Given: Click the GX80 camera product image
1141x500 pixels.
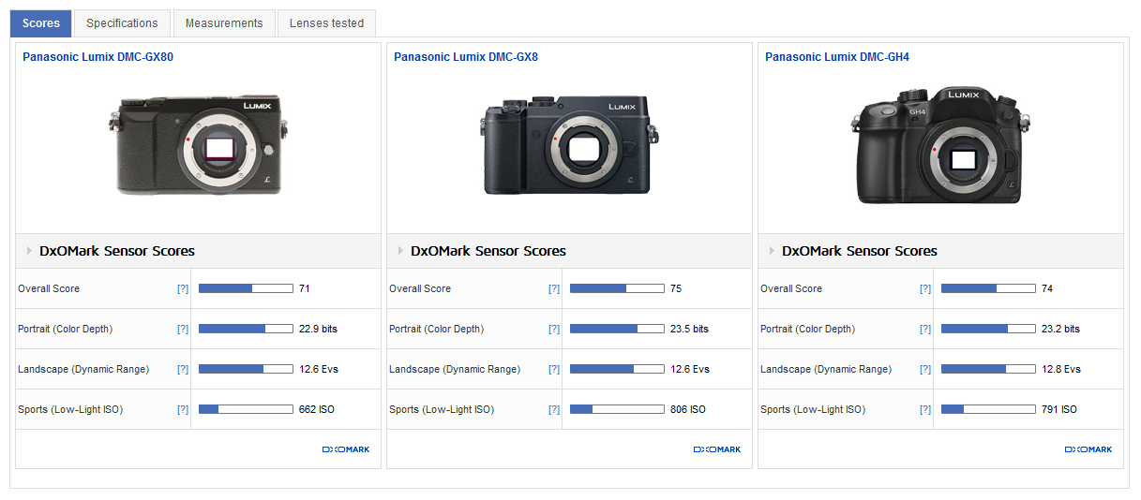Looking at the screenshot, I should click(x=198, y=144).
